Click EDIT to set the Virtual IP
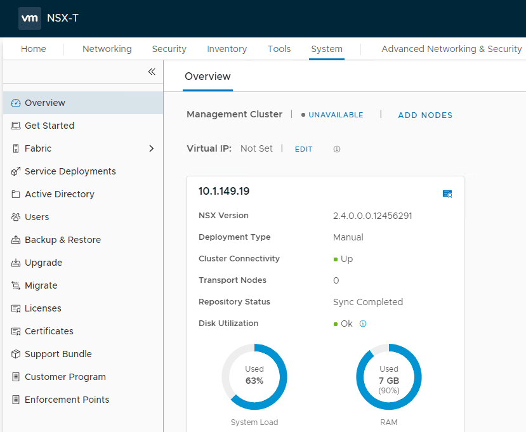 click(303, 149)
